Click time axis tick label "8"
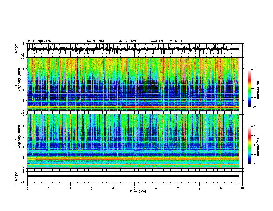The height and width of the screenshot is (211, 273). click(x=199, y=188)
